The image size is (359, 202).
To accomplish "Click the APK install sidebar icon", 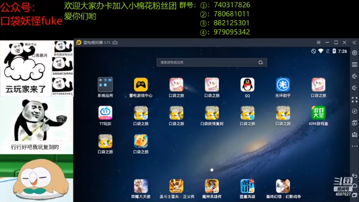I will (x=355, y=135).
